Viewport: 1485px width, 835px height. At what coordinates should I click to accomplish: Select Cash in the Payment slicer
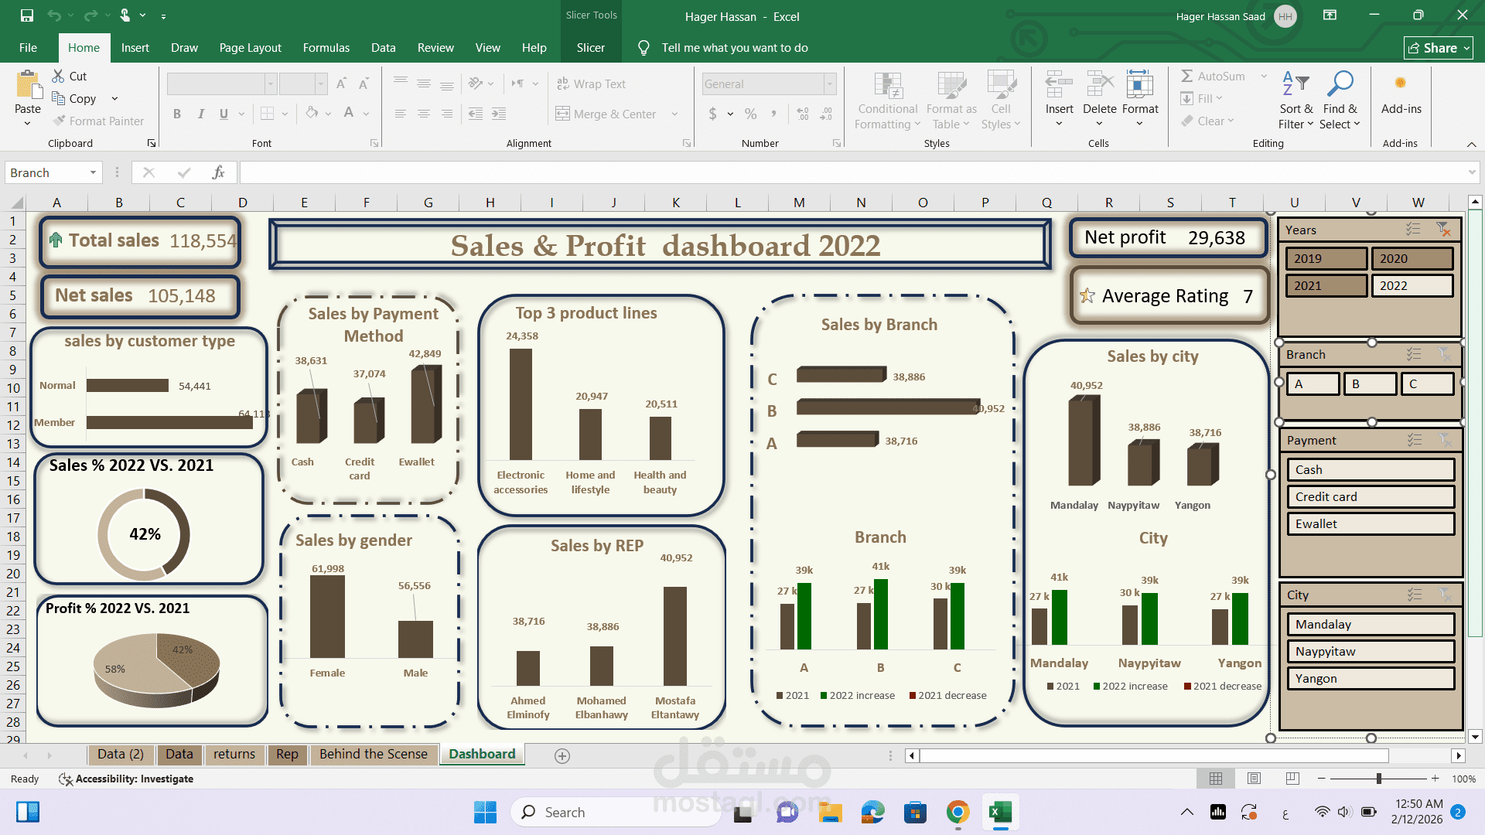[x=1370, y=469]
